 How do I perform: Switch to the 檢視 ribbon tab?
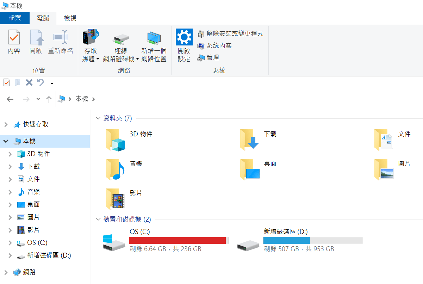click(70, 18)
